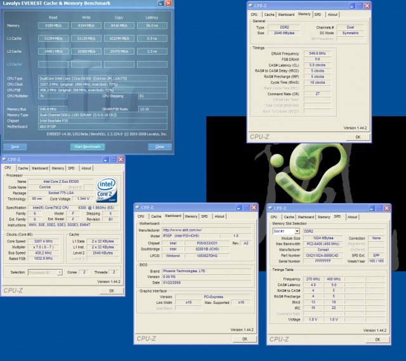The width and height of the screenshot is (406, 361).
Task: Open the Processor #1 selection dropdown
Action: 60,272
